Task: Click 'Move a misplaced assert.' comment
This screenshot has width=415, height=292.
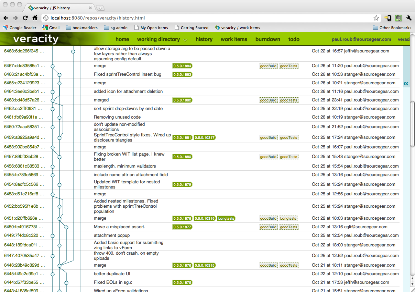Action: [x=120, y=227]
